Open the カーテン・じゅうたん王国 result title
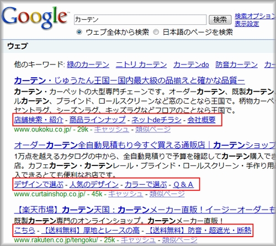The image size is (276, 246). tap(129, 81)
